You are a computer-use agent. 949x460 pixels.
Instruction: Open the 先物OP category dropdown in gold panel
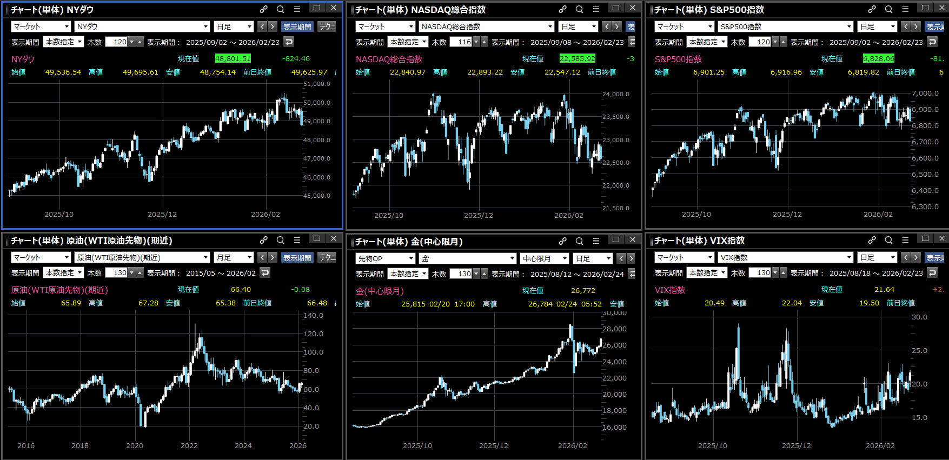(x=385, y=259)
